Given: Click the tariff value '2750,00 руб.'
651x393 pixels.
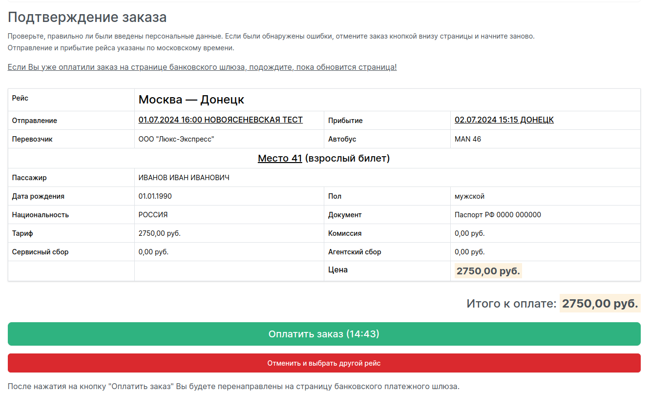Looking at the screenshot, I should pyautogui.click(x=160, y=233).
